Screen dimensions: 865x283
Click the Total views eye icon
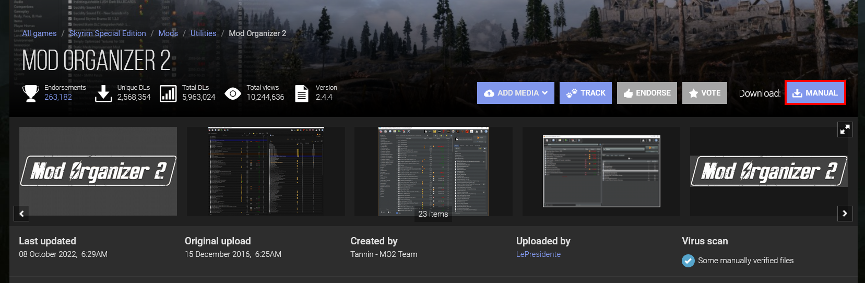click(x=233, y=93)
